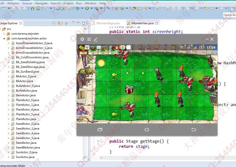Viewport: 236px width, 167px height.
Task: Maximize the Package Explorer panel
Action: point(84,23)
